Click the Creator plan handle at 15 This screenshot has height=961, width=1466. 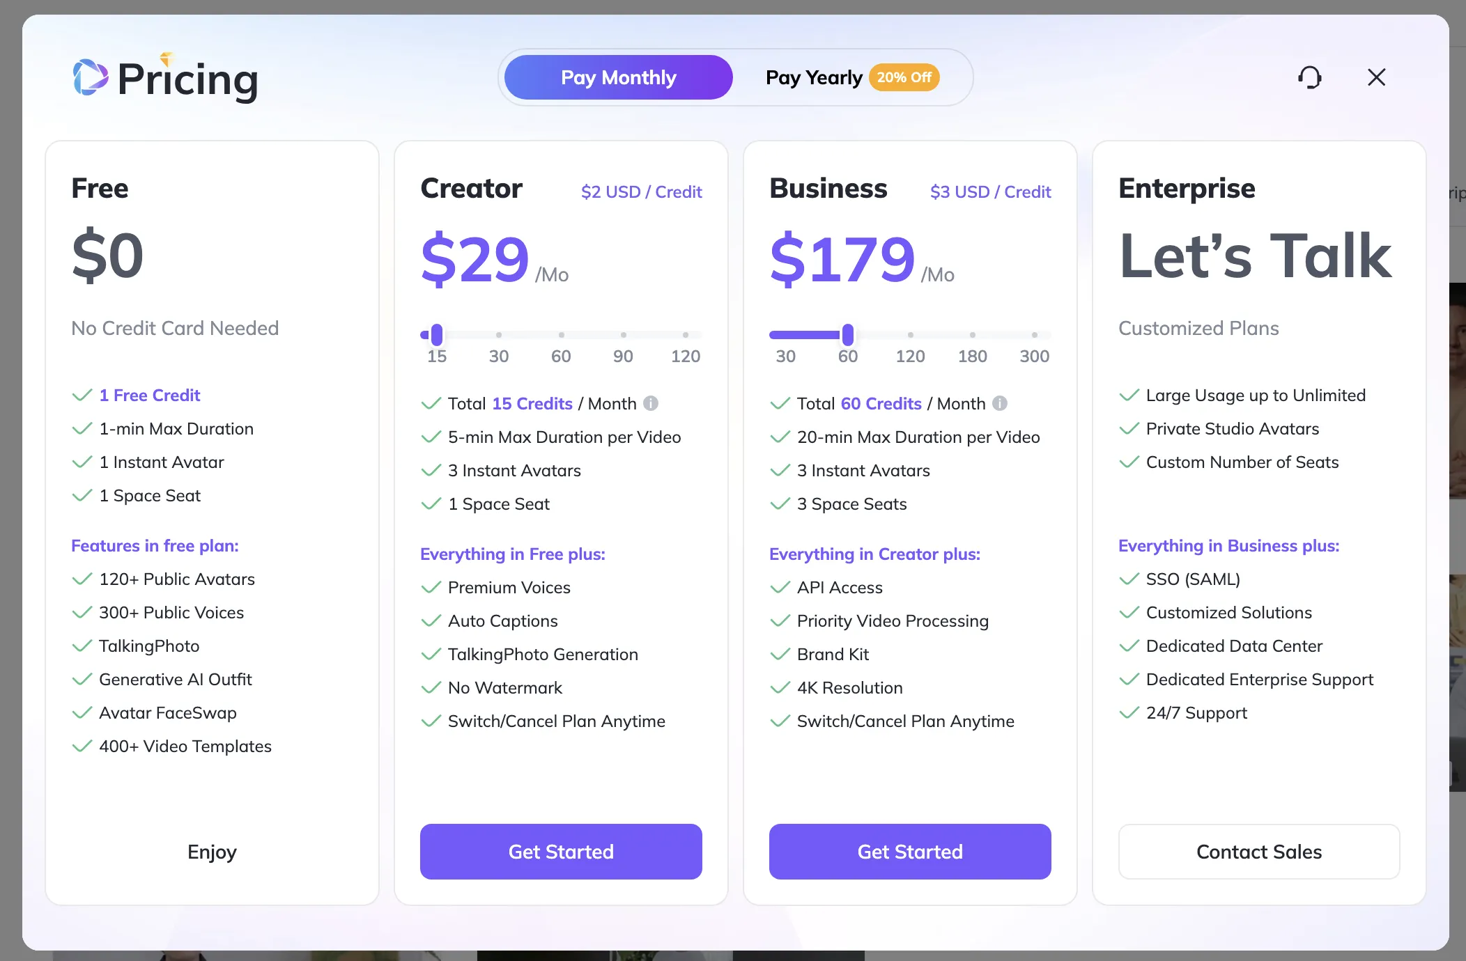437,335
